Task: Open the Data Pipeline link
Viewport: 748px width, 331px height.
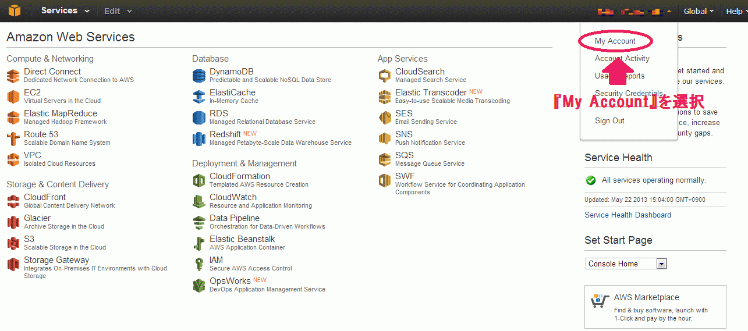Action: [235, 218]
